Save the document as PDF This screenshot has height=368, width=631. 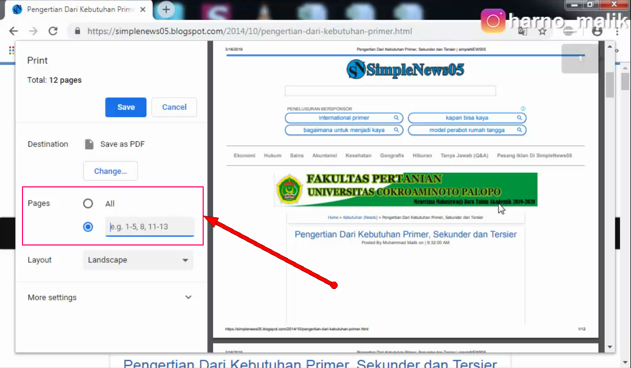point(125,107)
